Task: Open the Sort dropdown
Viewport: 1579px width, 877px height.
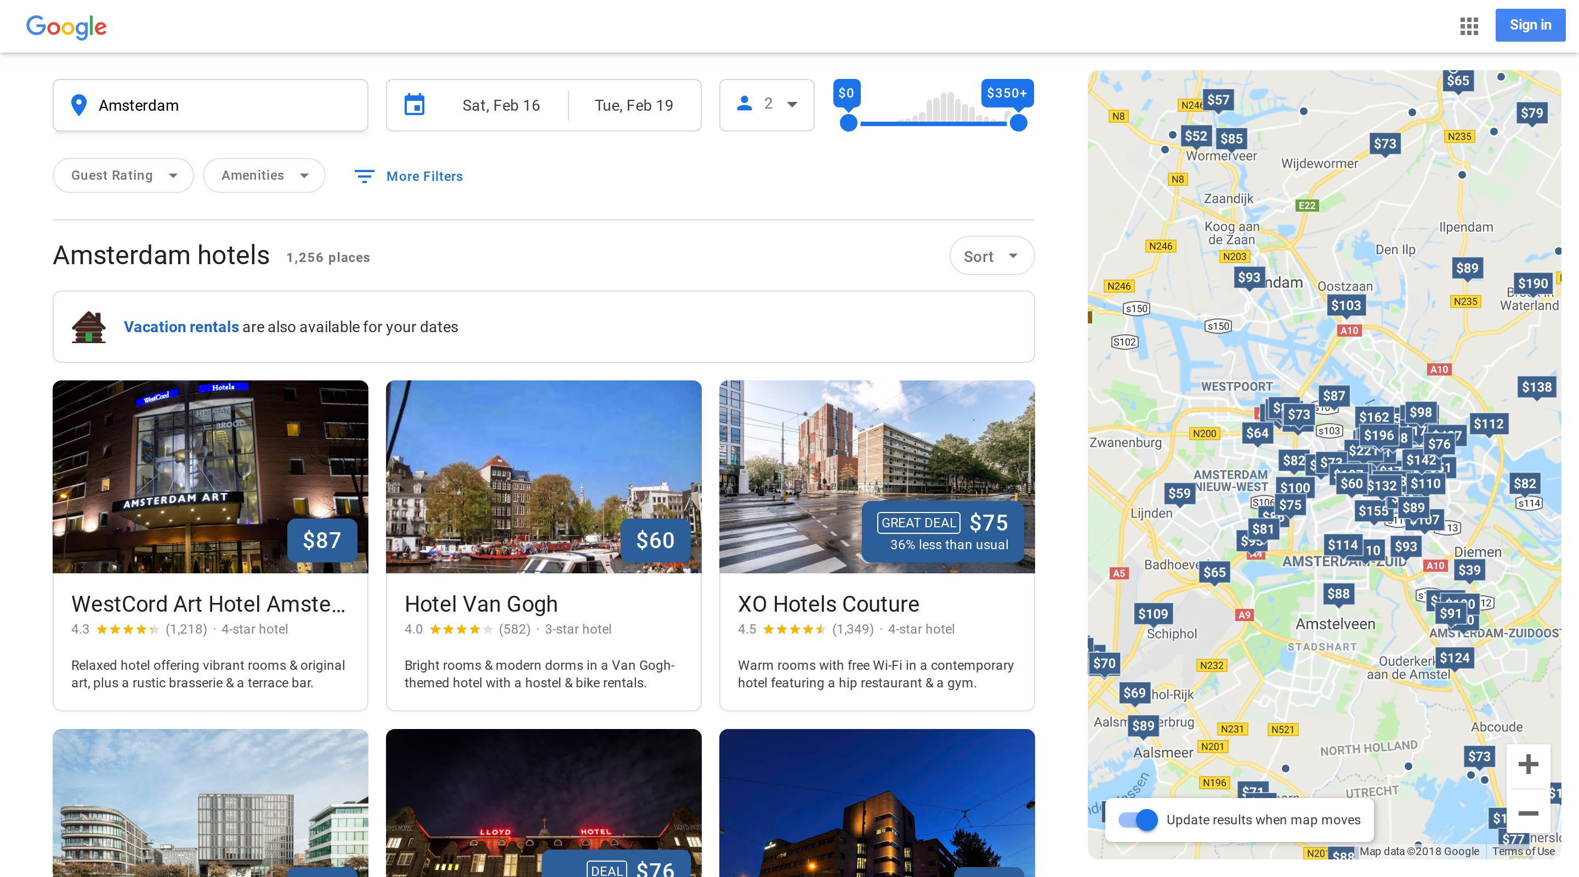Action: coord(991,256)
